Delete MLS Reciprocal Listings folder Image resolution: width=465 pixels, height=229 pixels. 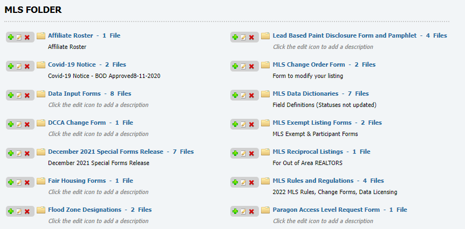tap(251, 153)
